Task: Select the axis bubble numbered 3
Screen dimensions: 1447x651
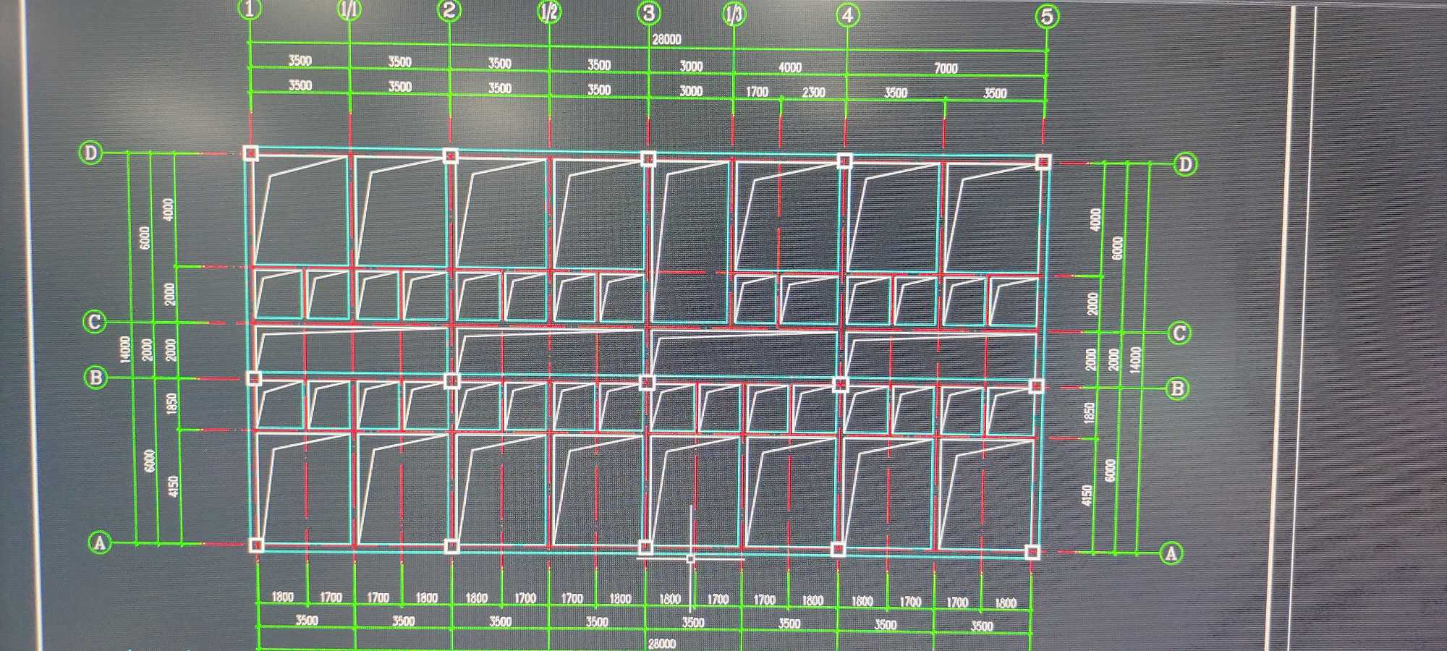Action: coord(648,12)
